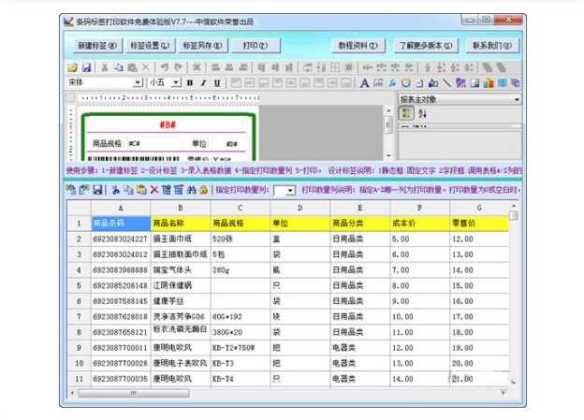This screenshot has height=420, width=584.
Task: Delete row icon in spreadsheet toolbar
Action: coord(179,190)
